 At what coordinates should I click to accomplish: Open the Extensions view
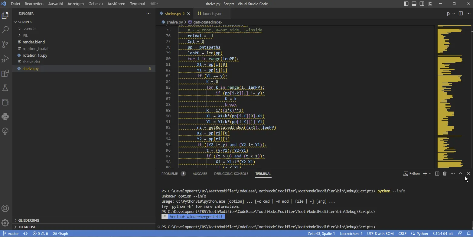(x=5, y=73)
